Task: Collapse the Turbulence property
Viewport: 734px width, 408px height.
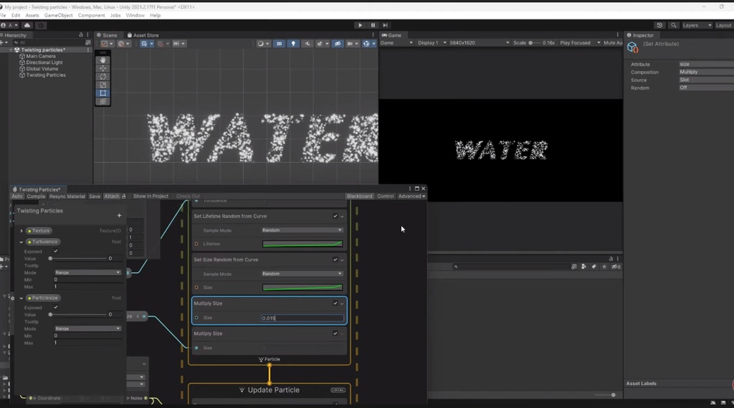Action: 22,242
